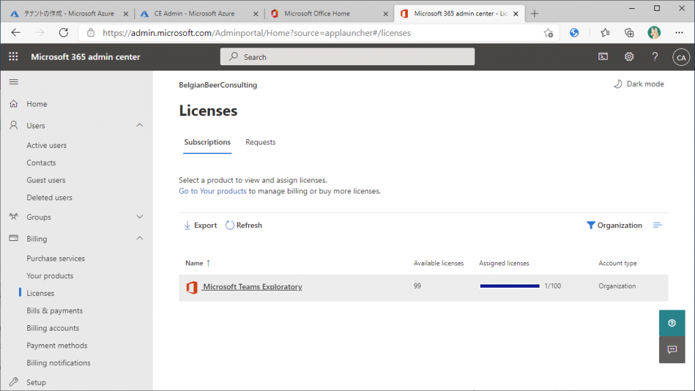This screenshot has height=391, width=695.
Task: Open the app launcher waffle icon
Action: [x=14, y=57]
